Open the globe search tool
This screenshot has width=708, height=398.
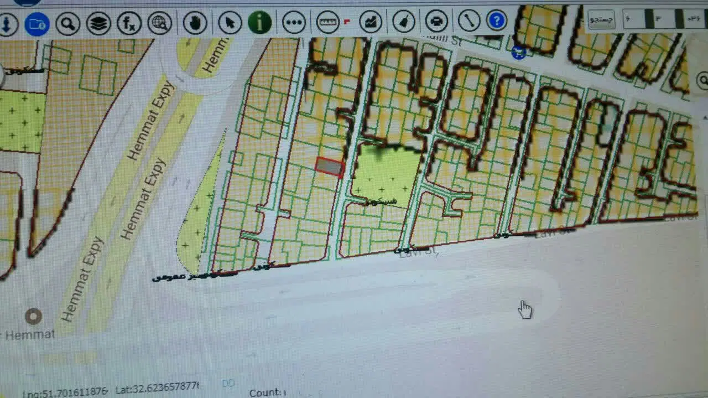pos(160,23)
